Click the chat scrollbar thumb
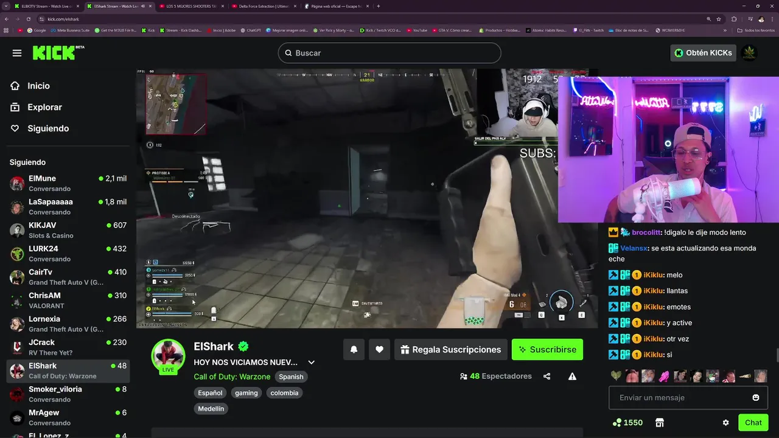This screenshot has width=779, height=438. 777,355
